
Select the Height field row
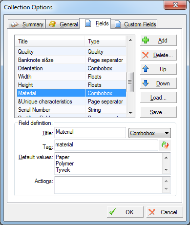[x=71, y=85]
